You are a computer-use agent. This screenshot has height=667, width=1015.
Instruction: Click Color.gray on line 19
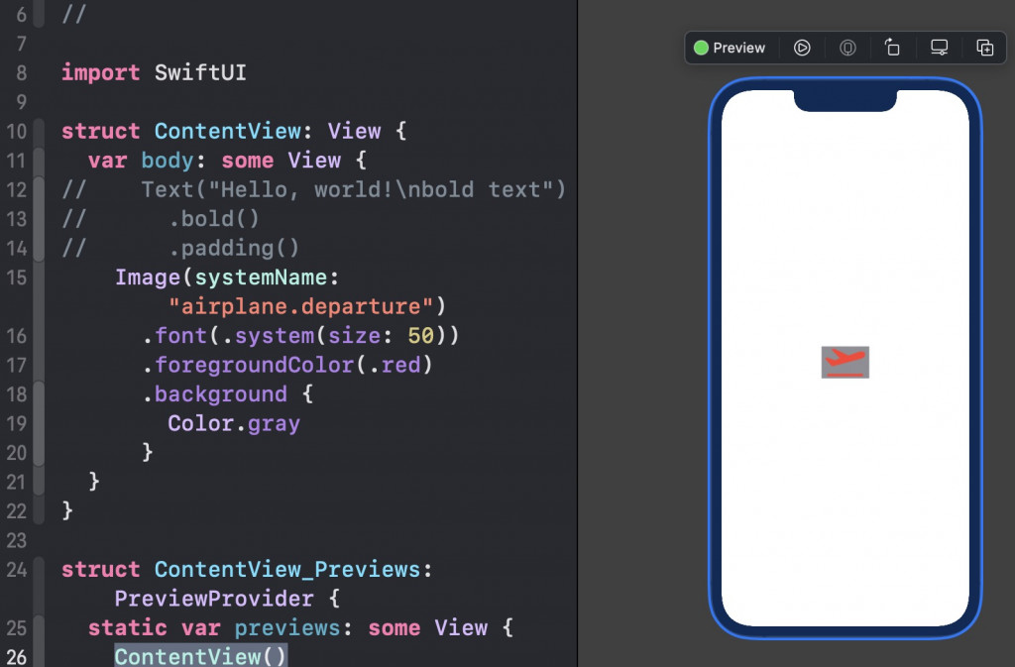(234, 423)
